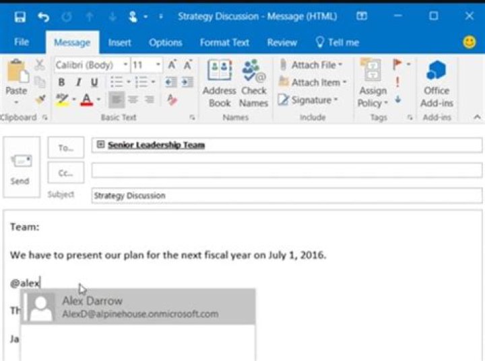This screenshot has height=361, width=485.
Task: Expand the Paste options dropdown arrow
Action: pyautogui.click(x=16, y=102)
